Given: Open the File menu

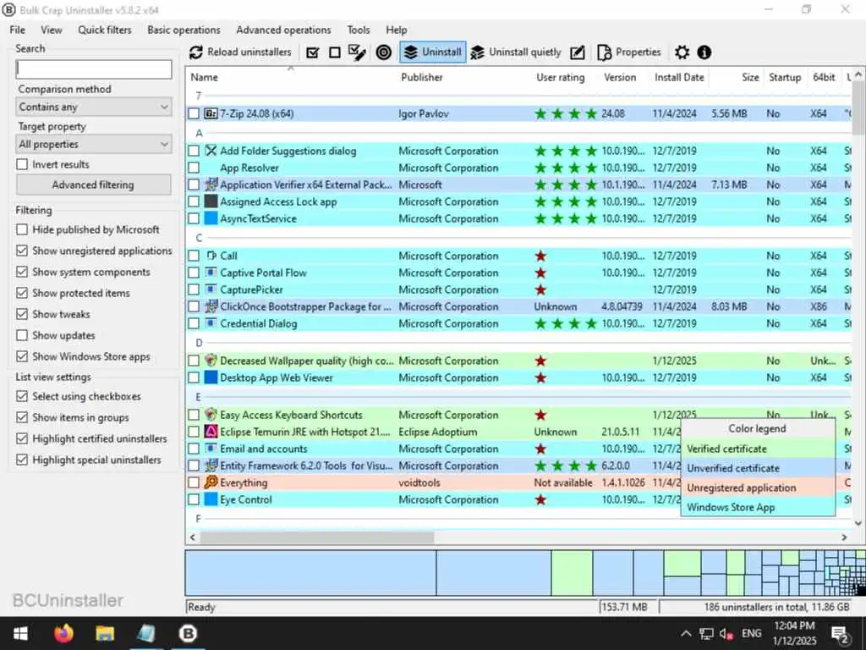Looking at the screenshot, I should (17, 30).
